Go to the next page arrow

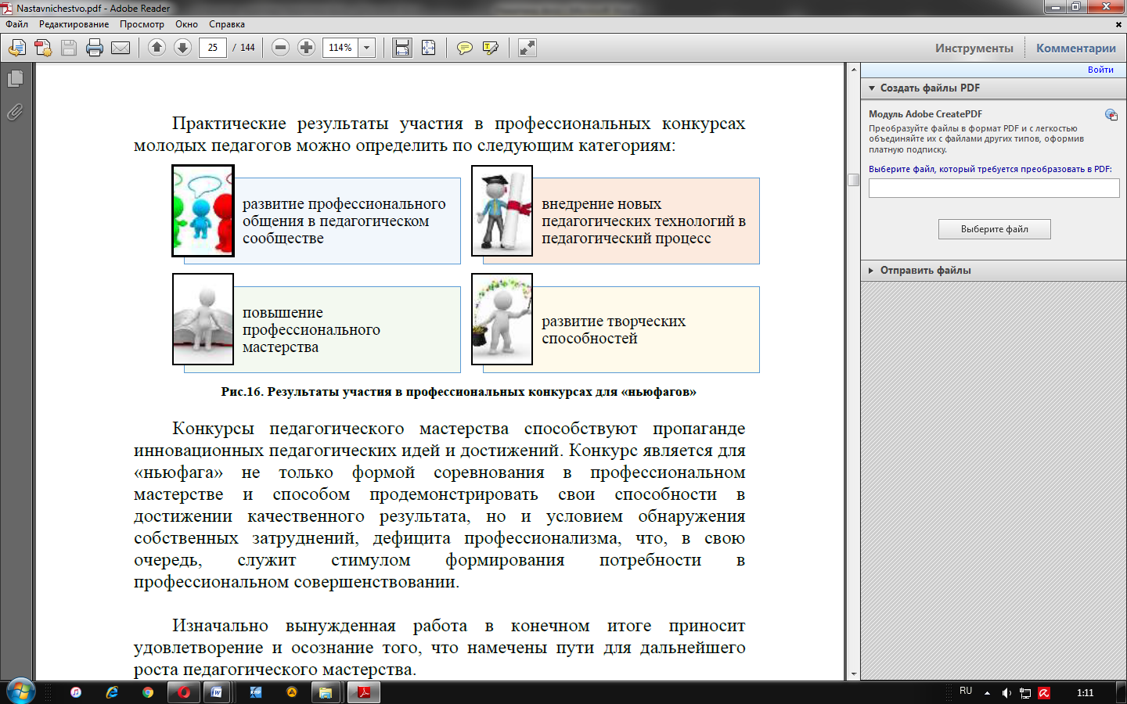click(182, 48)
